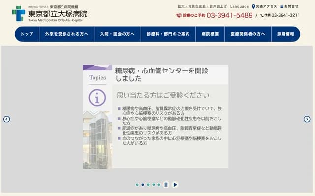Open the Language link
Viewport: 315px width, 196px height.
click(x=240, y=6)
